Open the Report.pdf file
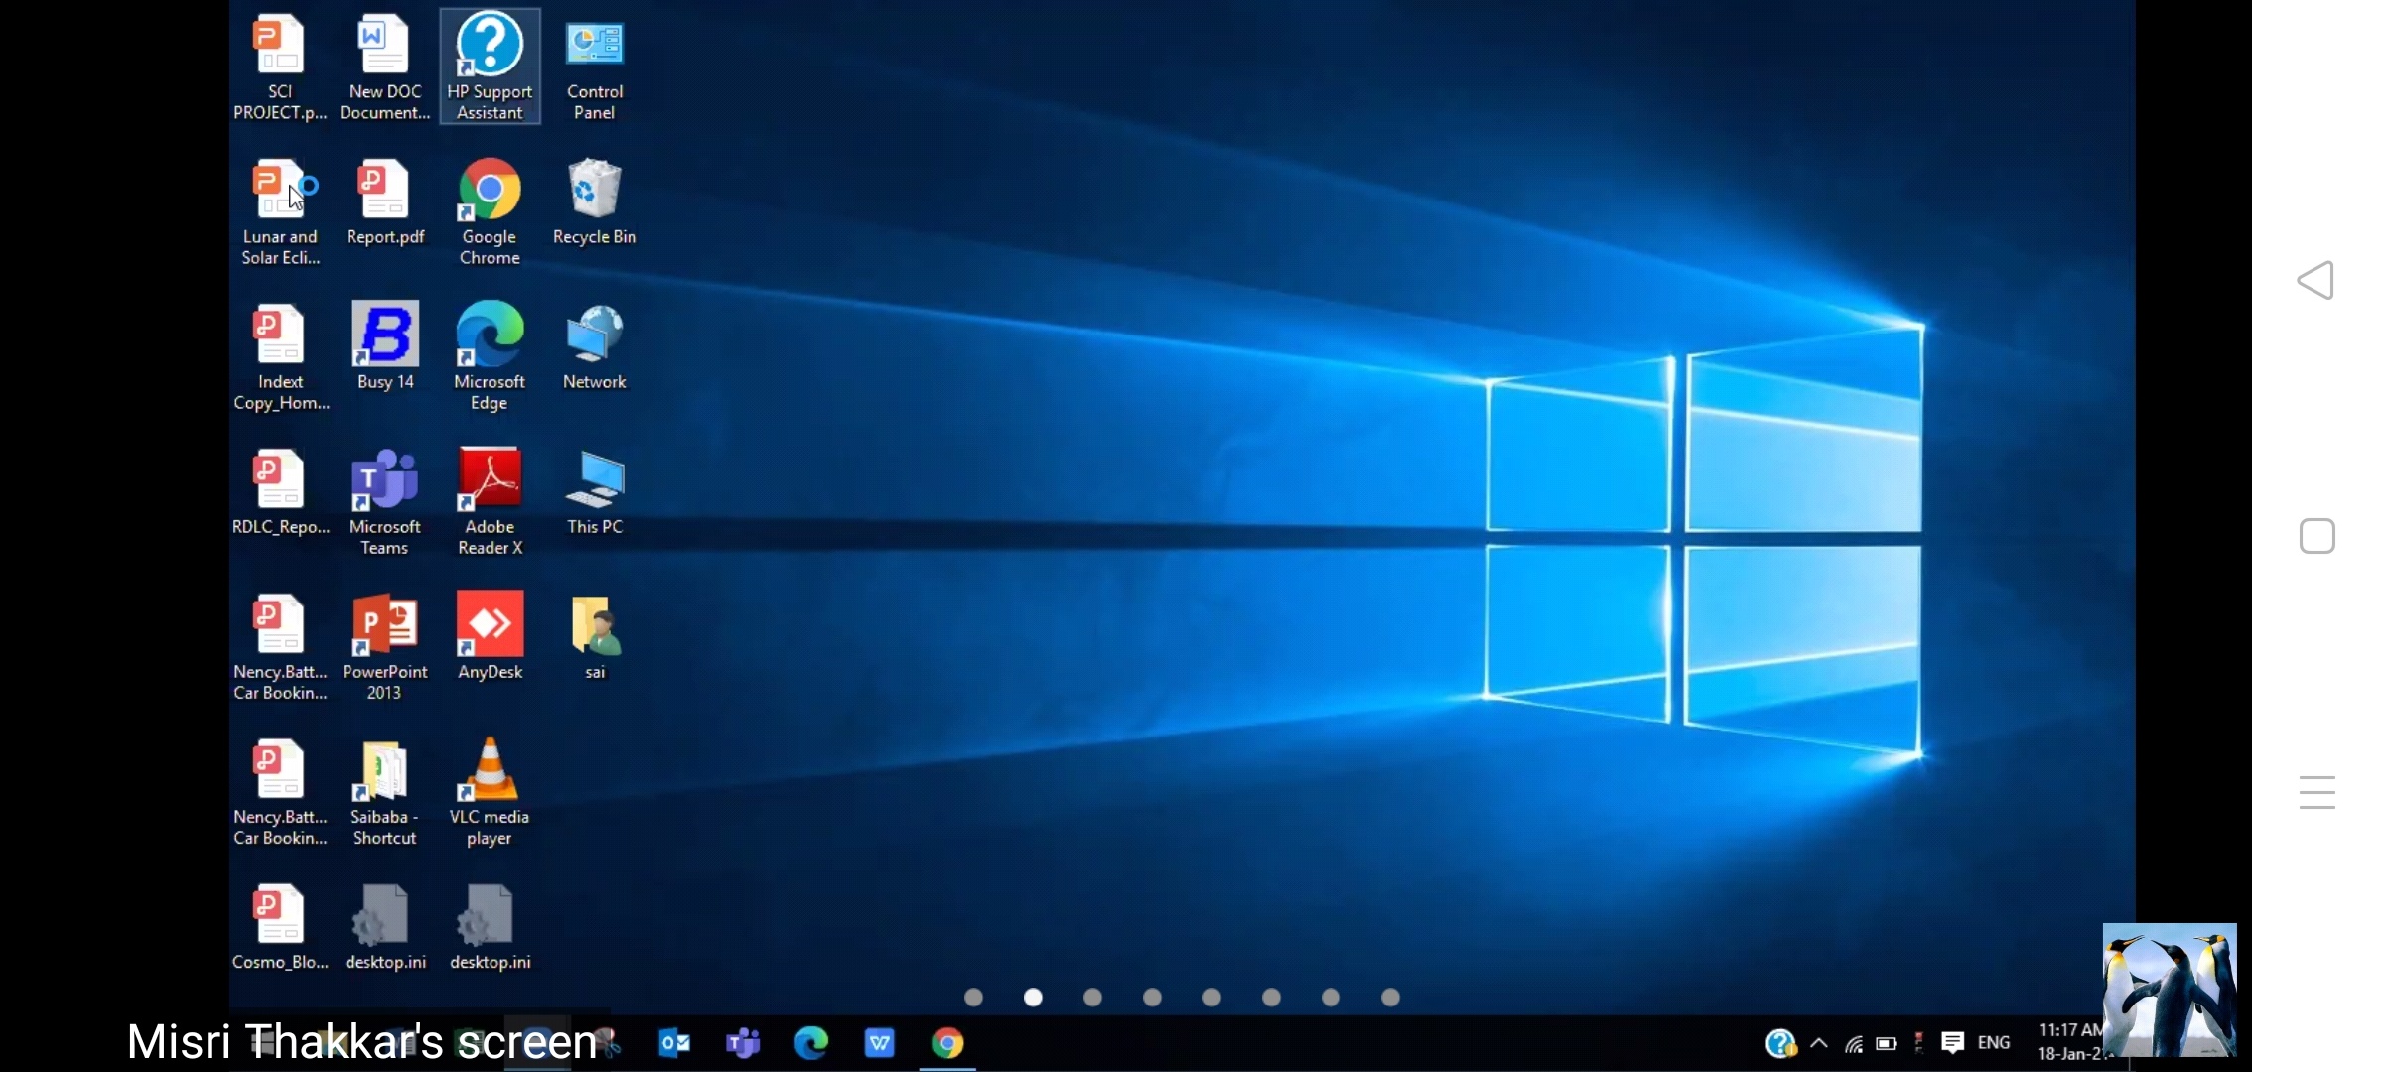 coord(385,201)
